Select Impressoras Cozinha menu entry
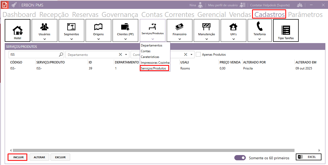This screenshot has height=165, width=328. tap(155, 63)
